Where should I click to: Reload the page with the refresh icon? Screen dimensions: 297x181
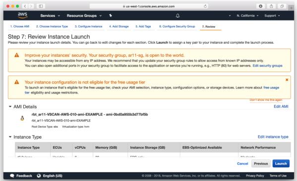(x=205, y=6)
